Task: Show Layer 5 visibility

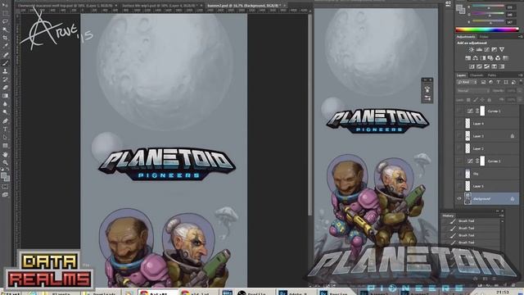Action: (459, 186)
